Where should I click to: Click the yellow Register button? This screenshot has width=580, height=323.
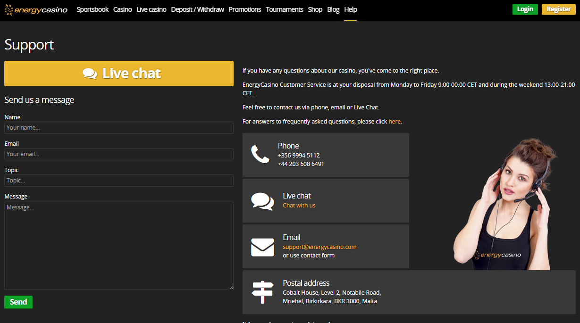pos(559,9)
